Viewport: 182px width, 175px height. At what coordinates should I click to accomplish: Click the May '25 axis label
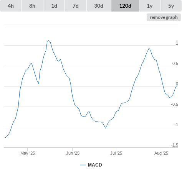click(x=28, y=153)
